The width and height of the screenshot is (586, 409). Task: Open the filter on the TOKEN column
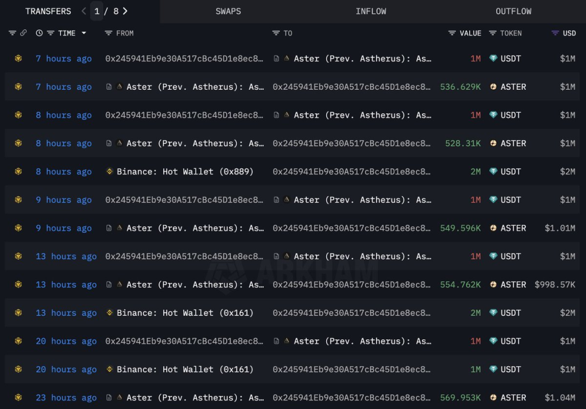[492, 33]
